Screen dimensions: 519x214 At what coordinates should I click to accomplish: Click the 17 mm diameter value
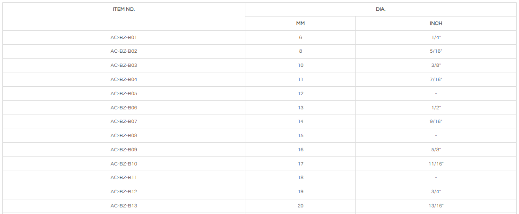point(300,164)
